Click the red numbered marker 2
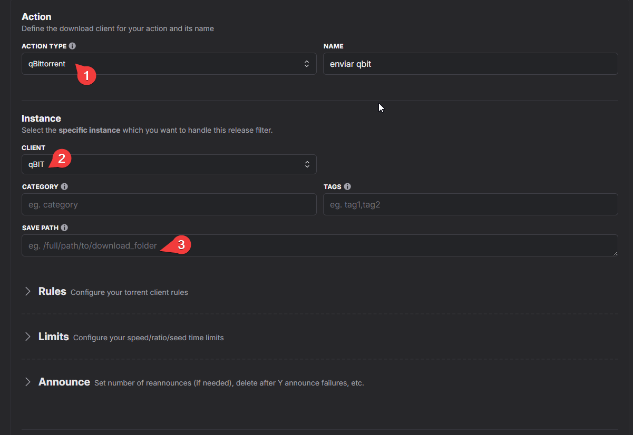The width and height of the screenshot is (633, 435). (62, 158)
